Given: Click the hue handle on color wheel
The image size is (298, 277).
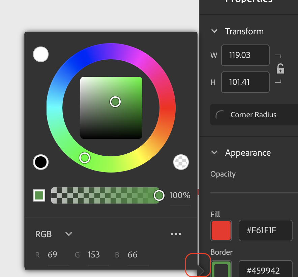Looking at the screenshot, I should pyautogui.click(x=85, y=158).
